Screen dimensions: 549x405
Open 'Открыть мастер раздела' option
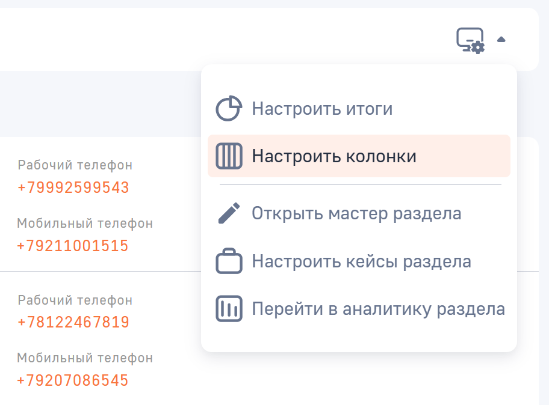(356, 213)
